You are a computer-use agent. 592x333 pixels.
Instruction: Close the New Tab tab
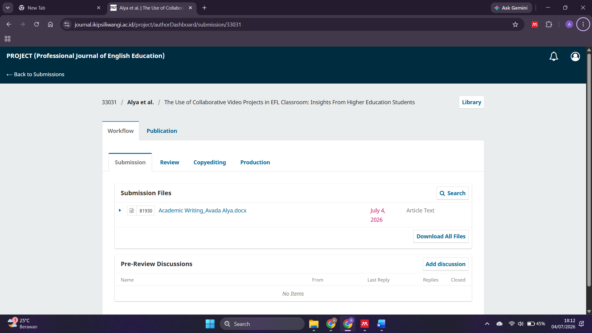99,8
